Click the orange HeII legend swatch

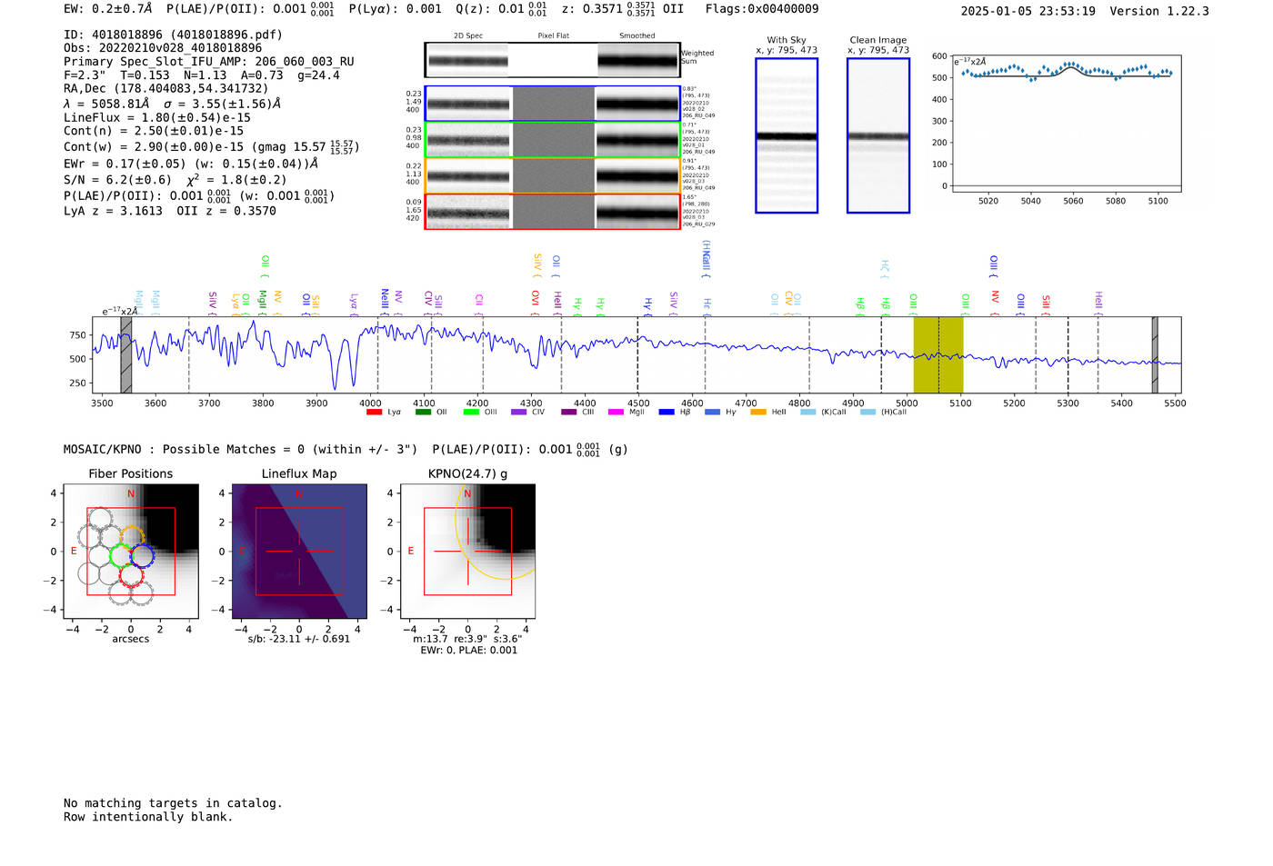click(x=758, y=413)
